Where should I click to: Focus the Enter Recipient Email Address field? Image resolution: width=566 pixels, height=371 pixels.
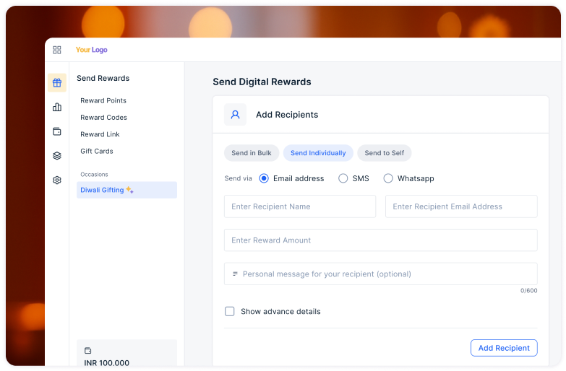(461, 206)
